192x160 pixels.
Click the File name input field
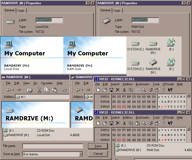coord(53,146)
